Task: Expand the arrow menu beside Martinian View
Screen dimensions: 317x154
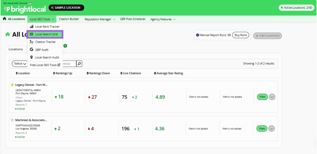Action: pyautogui.click(x=271, y=129)
